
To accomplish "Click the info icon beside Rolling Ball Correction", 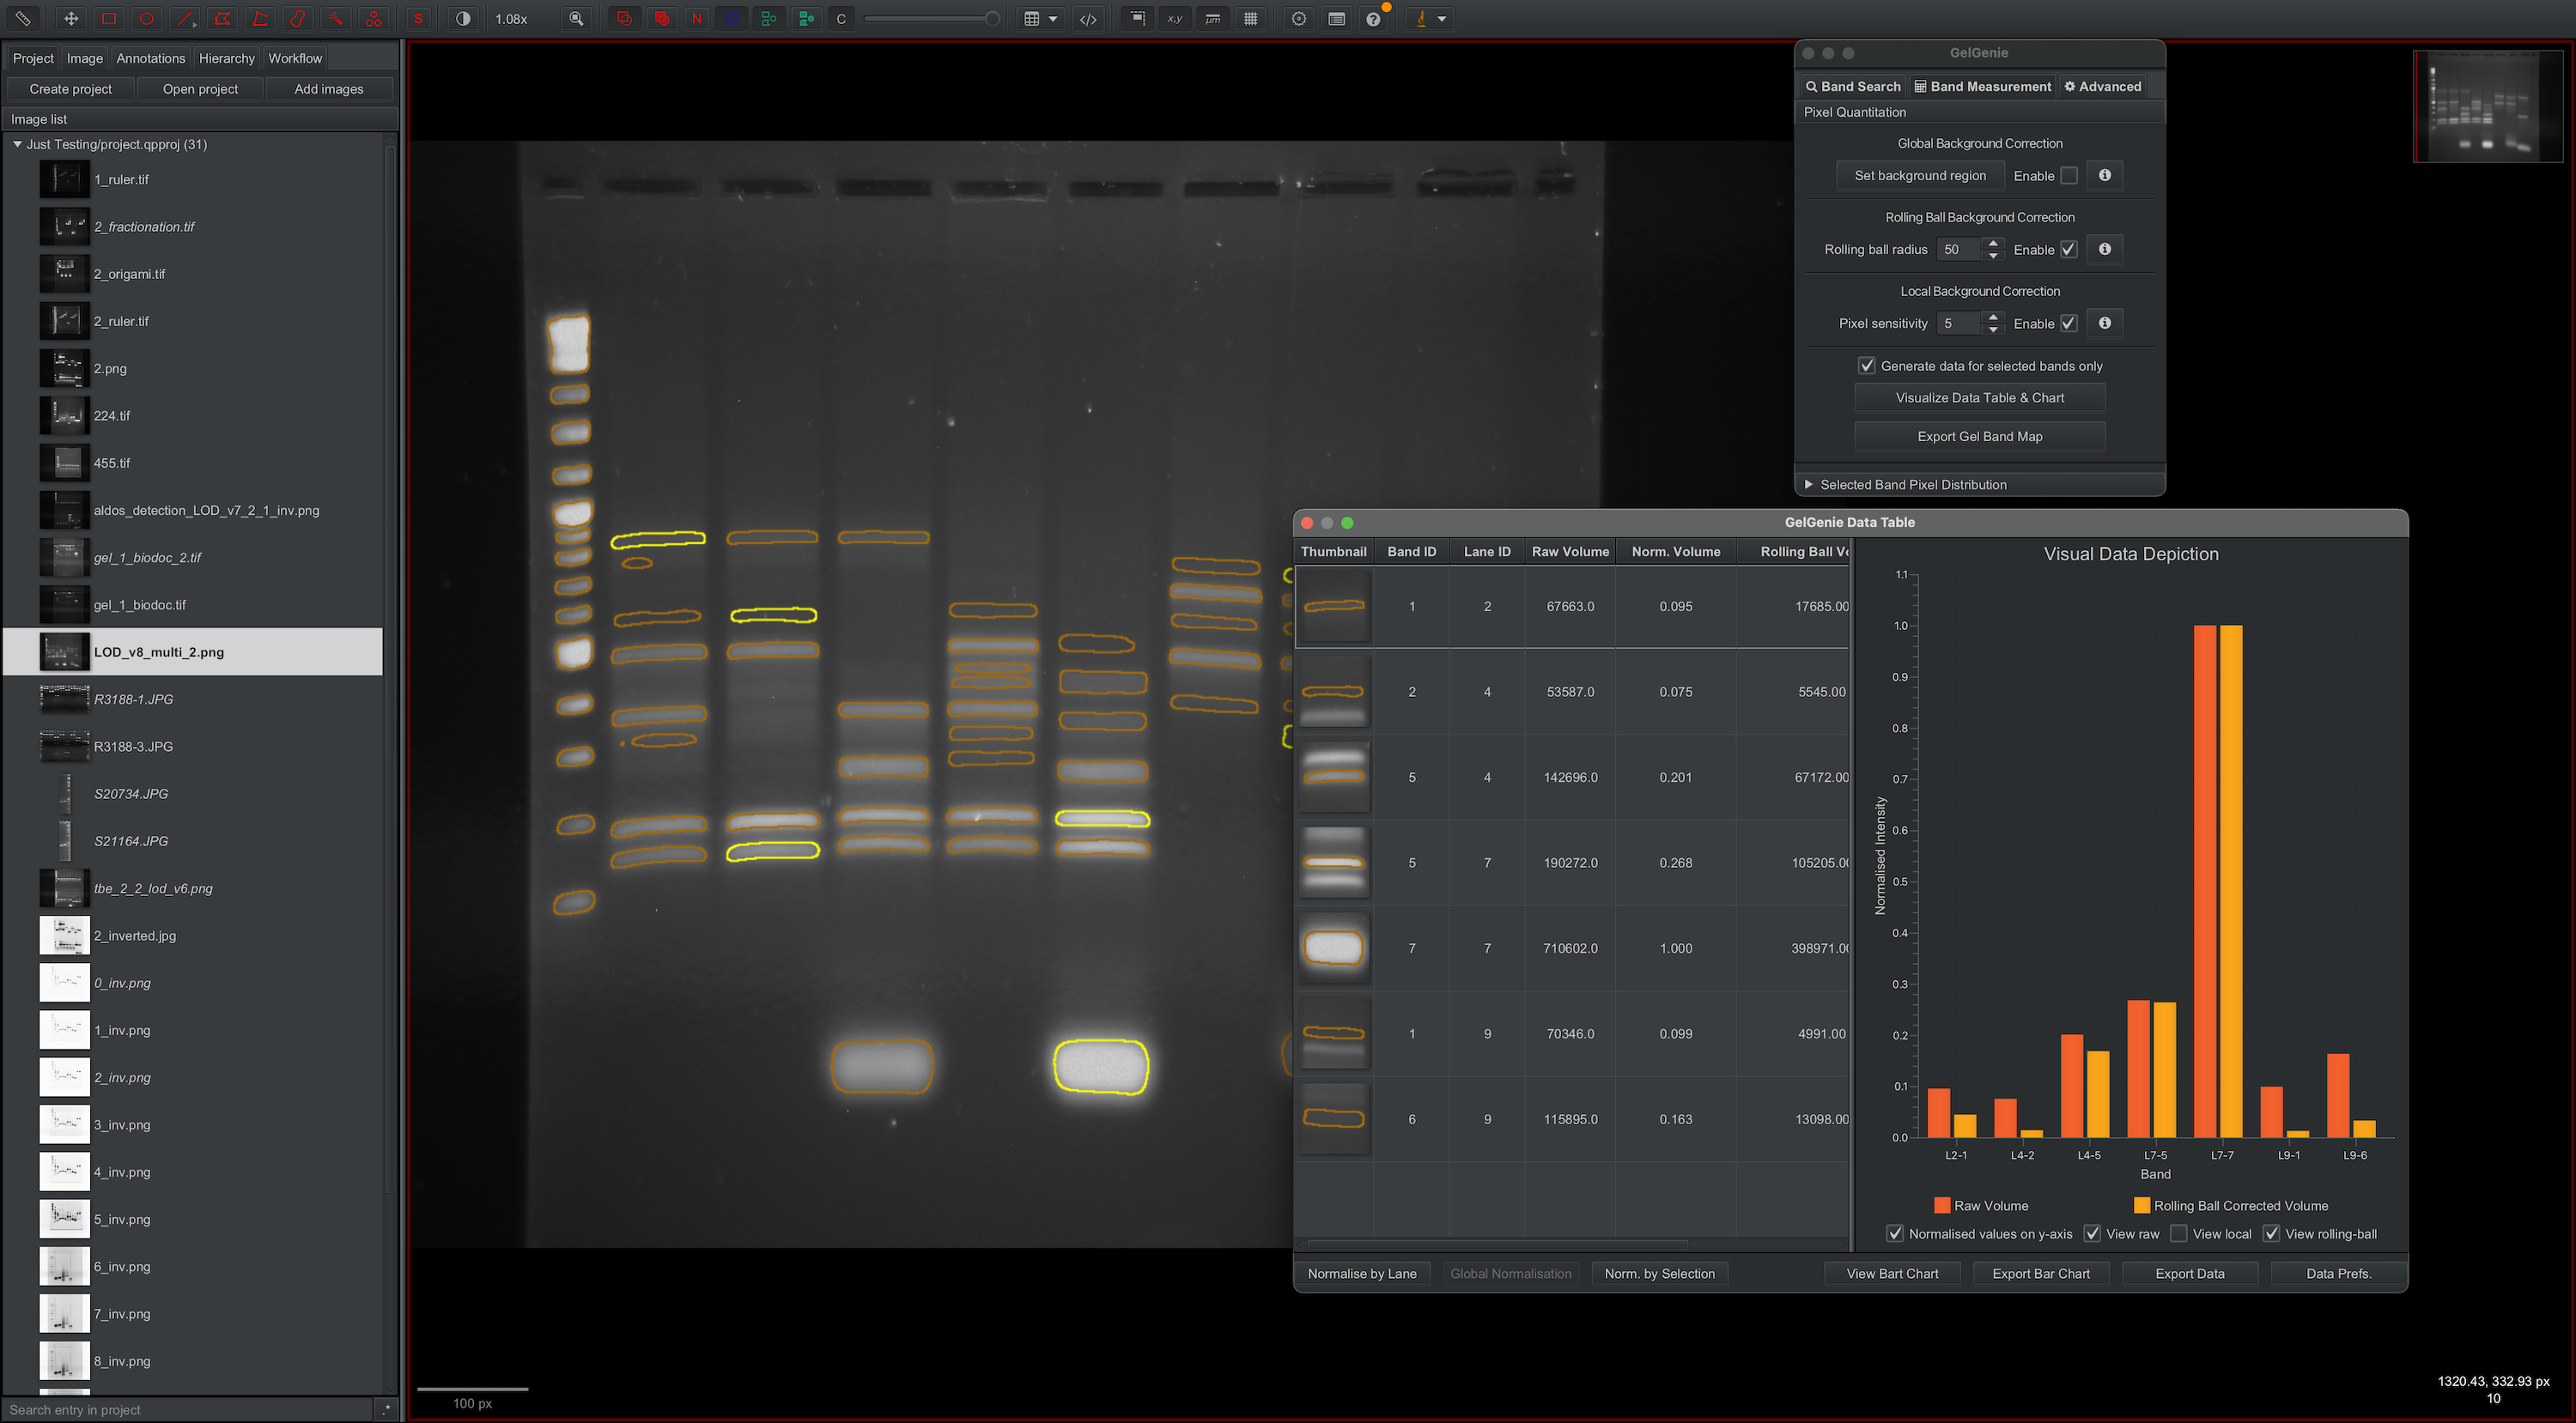I will pos(2105,247).
